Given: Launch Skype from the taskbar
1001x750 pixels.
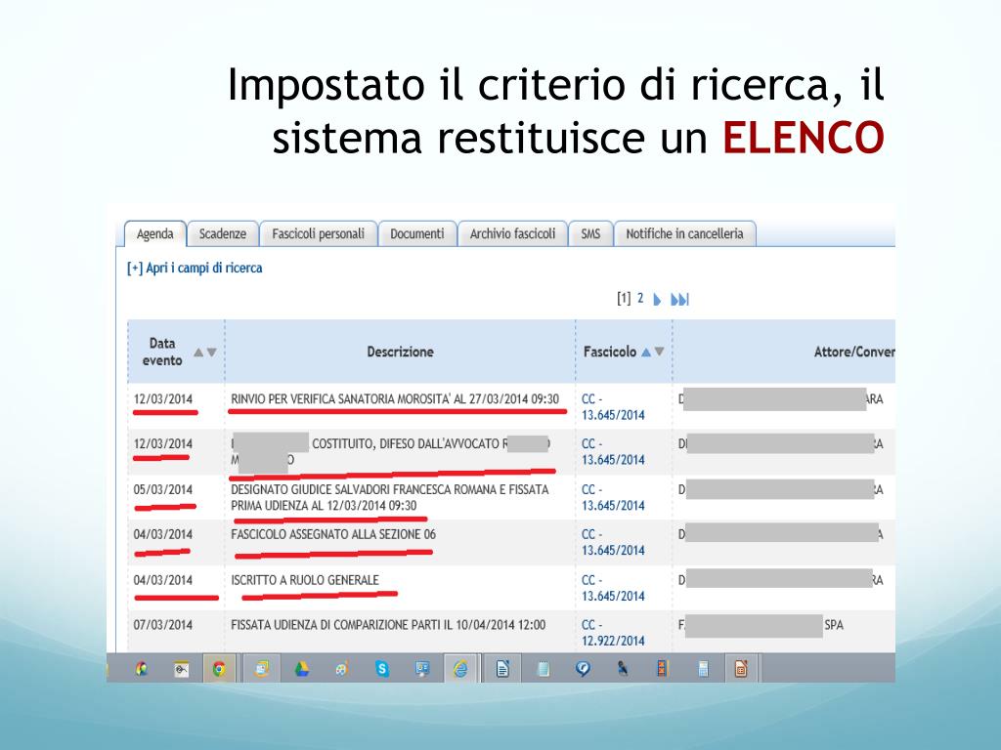Looking at the screenshot, I should point(382,669).
